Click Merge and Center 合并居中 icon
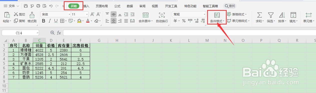This screenshot has height=93, width=316. tap(146, 15)
